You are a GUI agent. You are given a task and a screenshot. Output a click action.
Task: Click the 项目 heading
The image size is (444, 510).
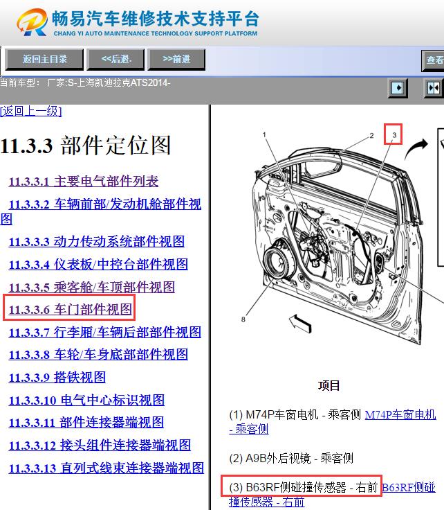click(x=329, y=386)
